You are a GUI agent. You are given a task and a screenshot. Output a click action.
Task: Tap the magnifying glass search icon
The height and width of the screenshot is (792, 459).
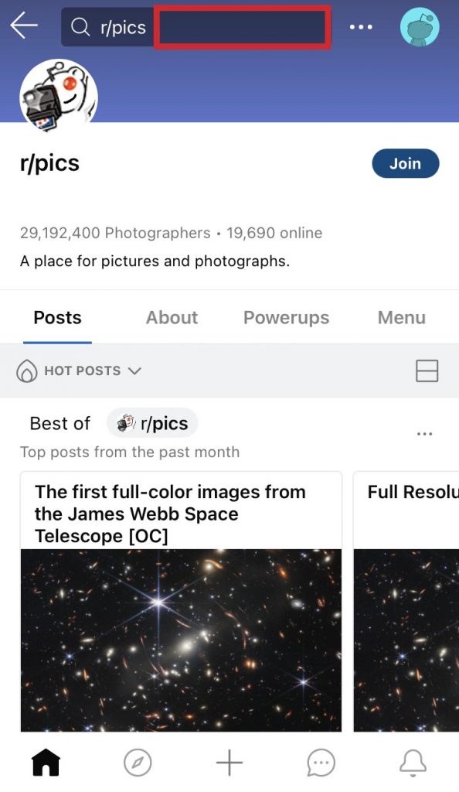click(80, 27)
